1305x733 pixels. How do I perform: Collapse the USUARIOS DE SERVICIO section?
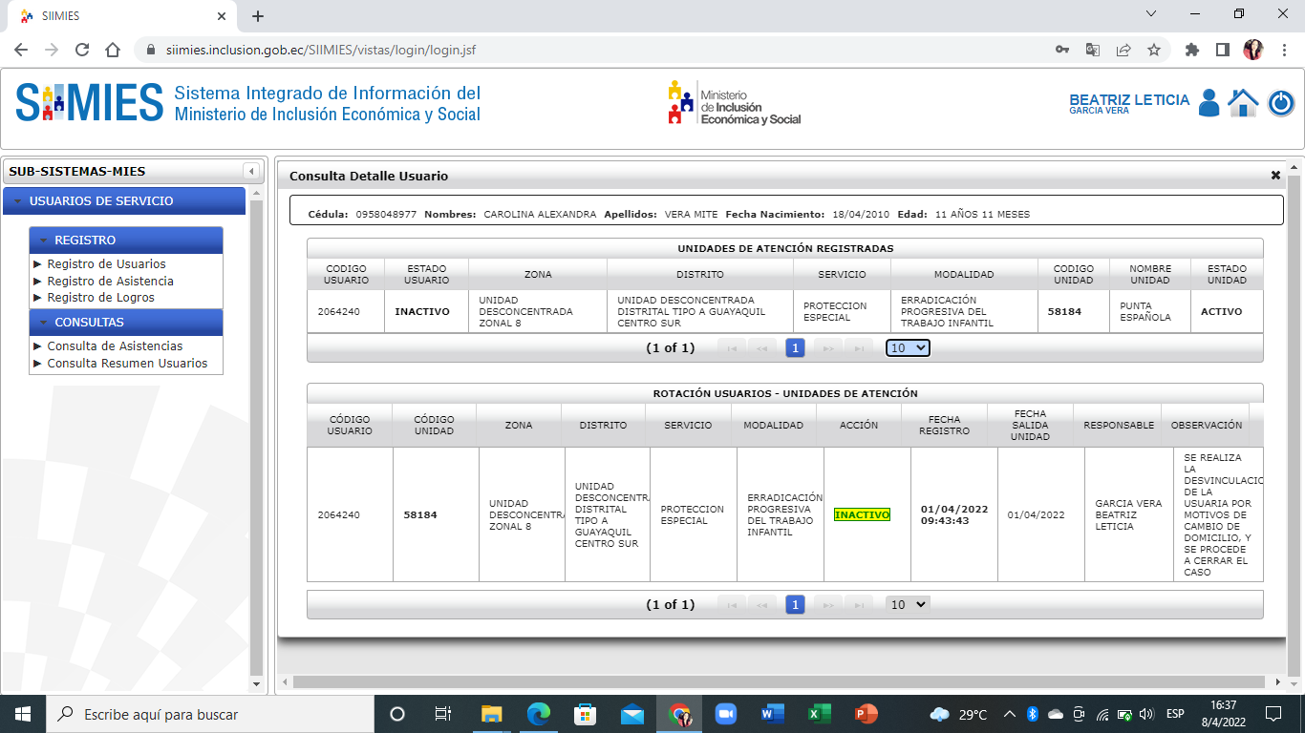click(19, 201)
